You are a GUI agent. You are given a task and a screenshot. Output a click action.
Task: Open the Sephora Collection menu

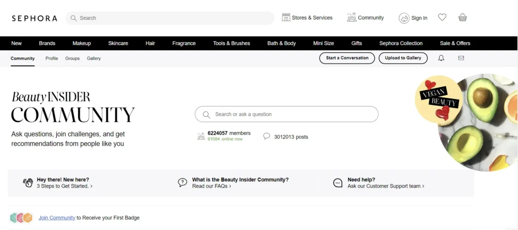[401, 43]
